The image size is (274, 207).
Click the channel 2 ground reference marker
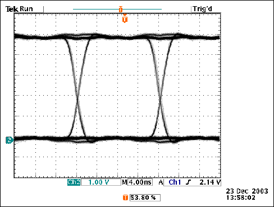pyautogui.click(x=10, y=140)
